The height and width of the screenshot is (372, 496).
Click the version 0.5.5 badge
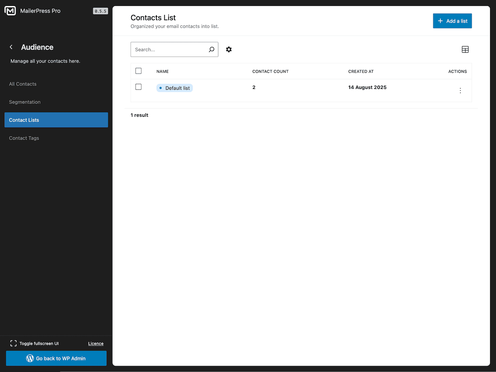(100, 11)
